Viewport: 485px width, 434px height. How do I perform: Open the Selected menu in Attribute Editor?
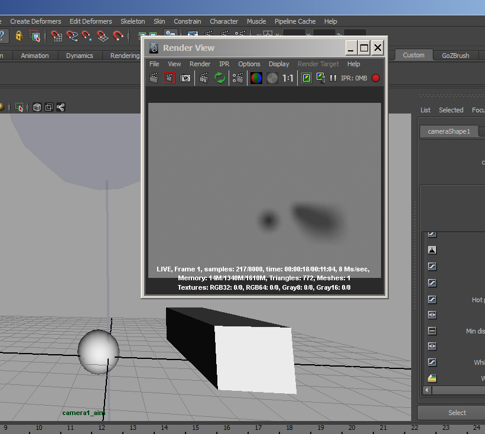(x=451, y=110)
